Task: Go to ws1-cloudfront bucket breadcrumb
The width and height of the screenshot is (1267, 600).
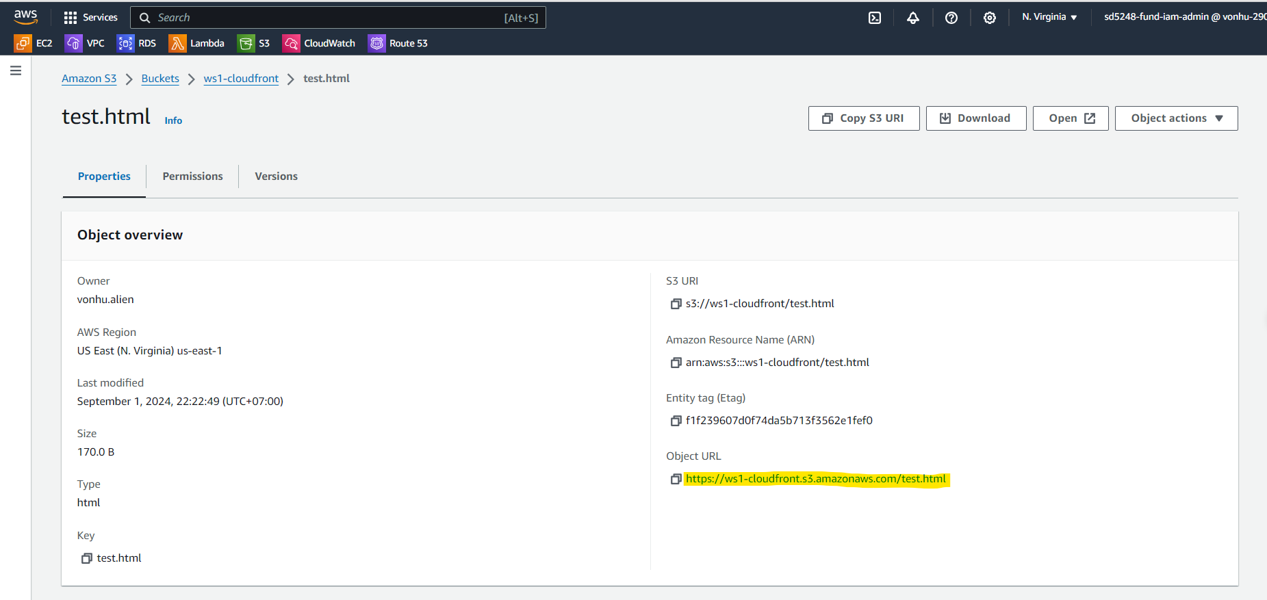Action: (241, 79)
